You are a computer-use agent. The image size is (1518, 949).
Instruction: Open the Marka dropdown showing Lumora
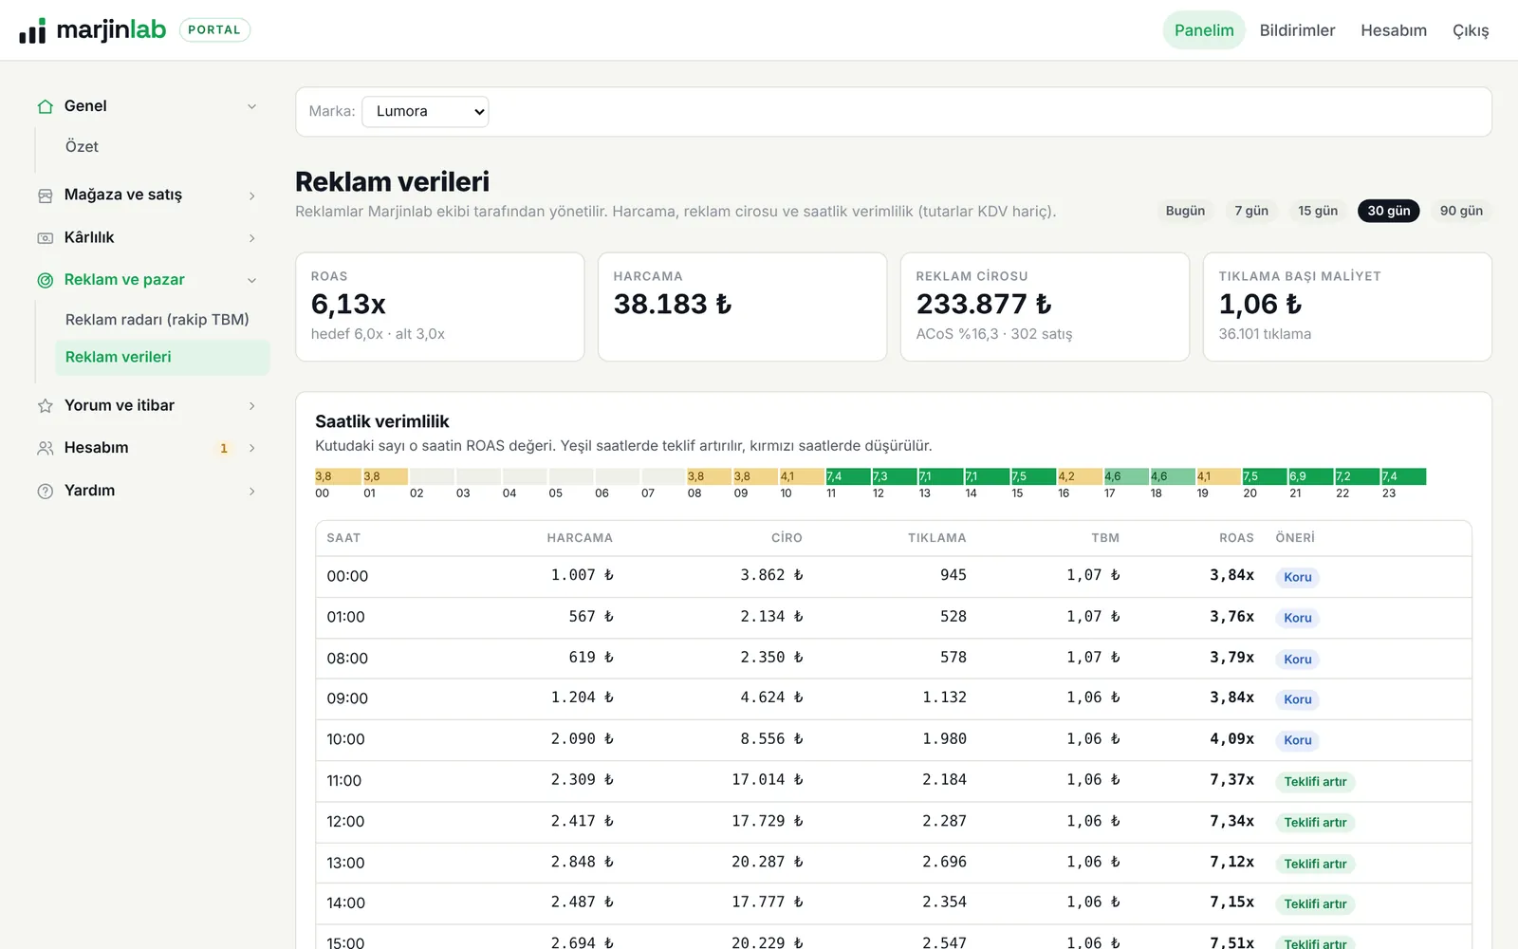click(425, 112)
